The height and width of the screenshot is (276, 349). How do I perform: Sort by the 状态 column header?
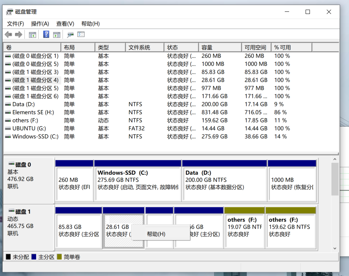[181, 47]
